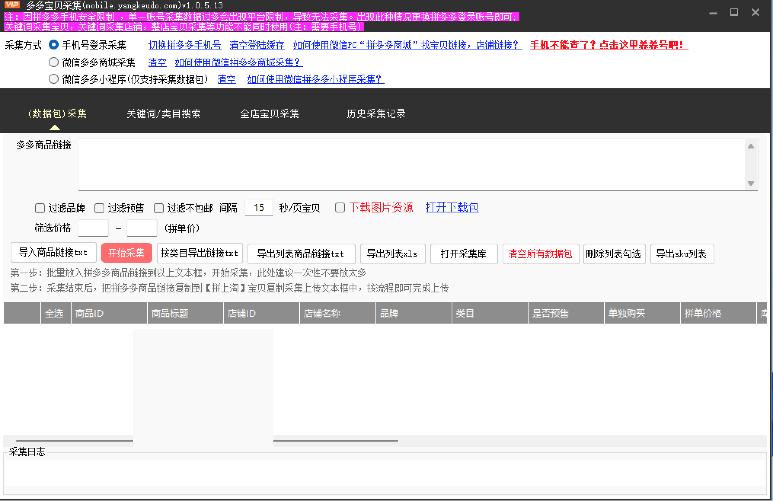
Task: Click inside 多多商品链接 text area
Action: pos(411,164)
